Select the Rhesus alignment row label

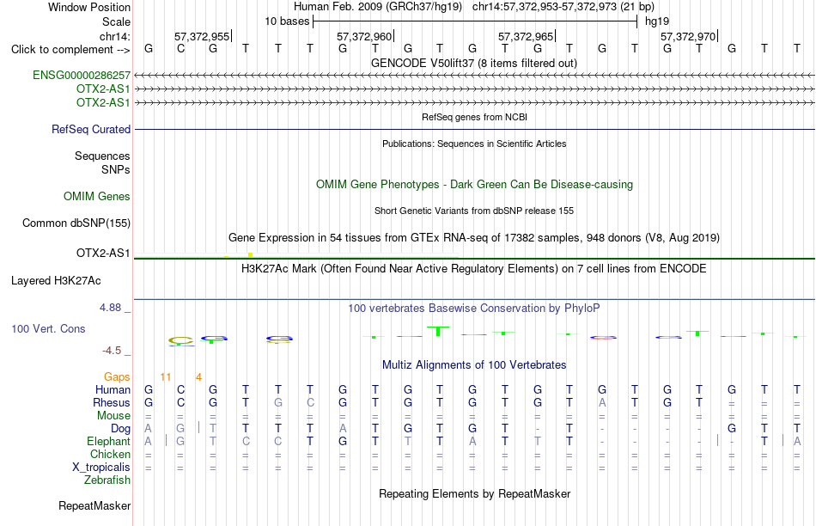(112, 403)
